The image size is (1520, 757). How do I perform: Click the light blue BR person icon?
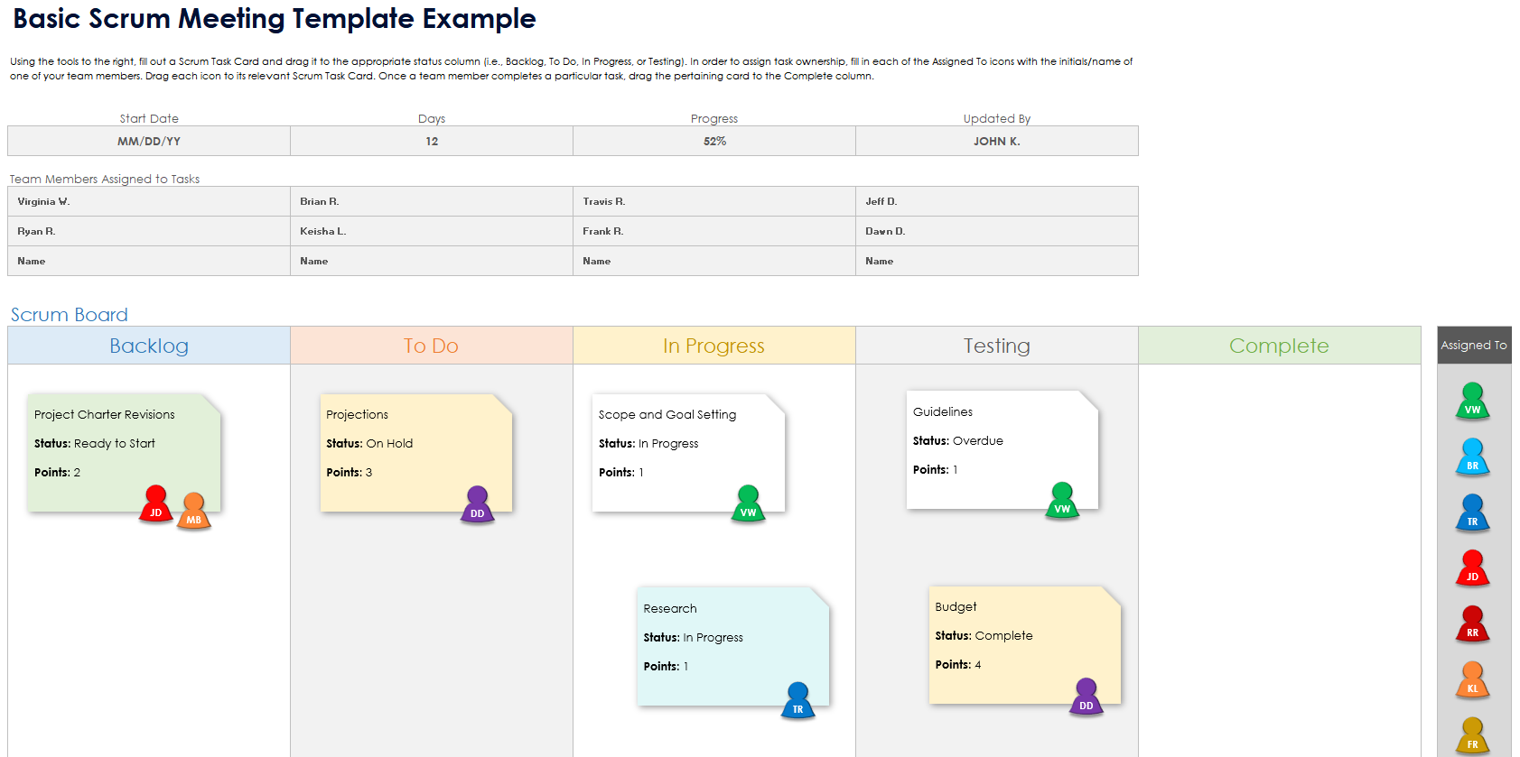click(1472, 457)
